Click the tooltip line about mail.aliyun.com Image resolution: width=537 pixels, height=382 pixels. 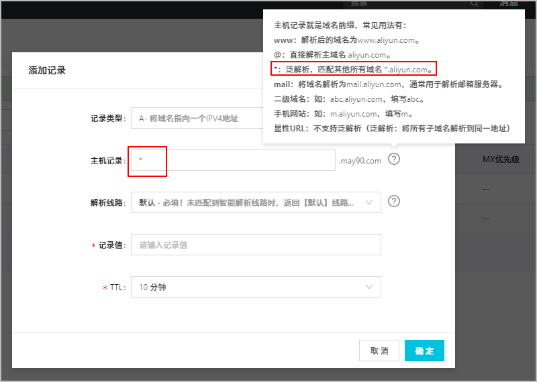pos(389,84)
